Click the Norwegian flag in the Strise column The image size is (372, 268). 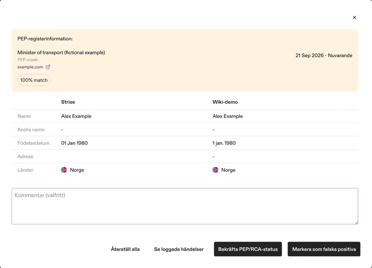[64, 170]
